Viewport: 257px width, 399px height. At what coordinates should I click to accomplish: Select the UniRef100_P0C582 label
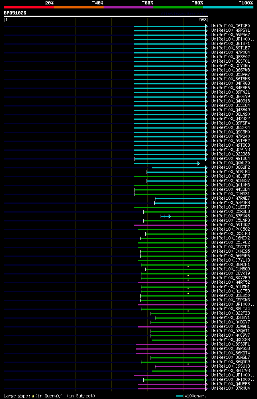230,229
